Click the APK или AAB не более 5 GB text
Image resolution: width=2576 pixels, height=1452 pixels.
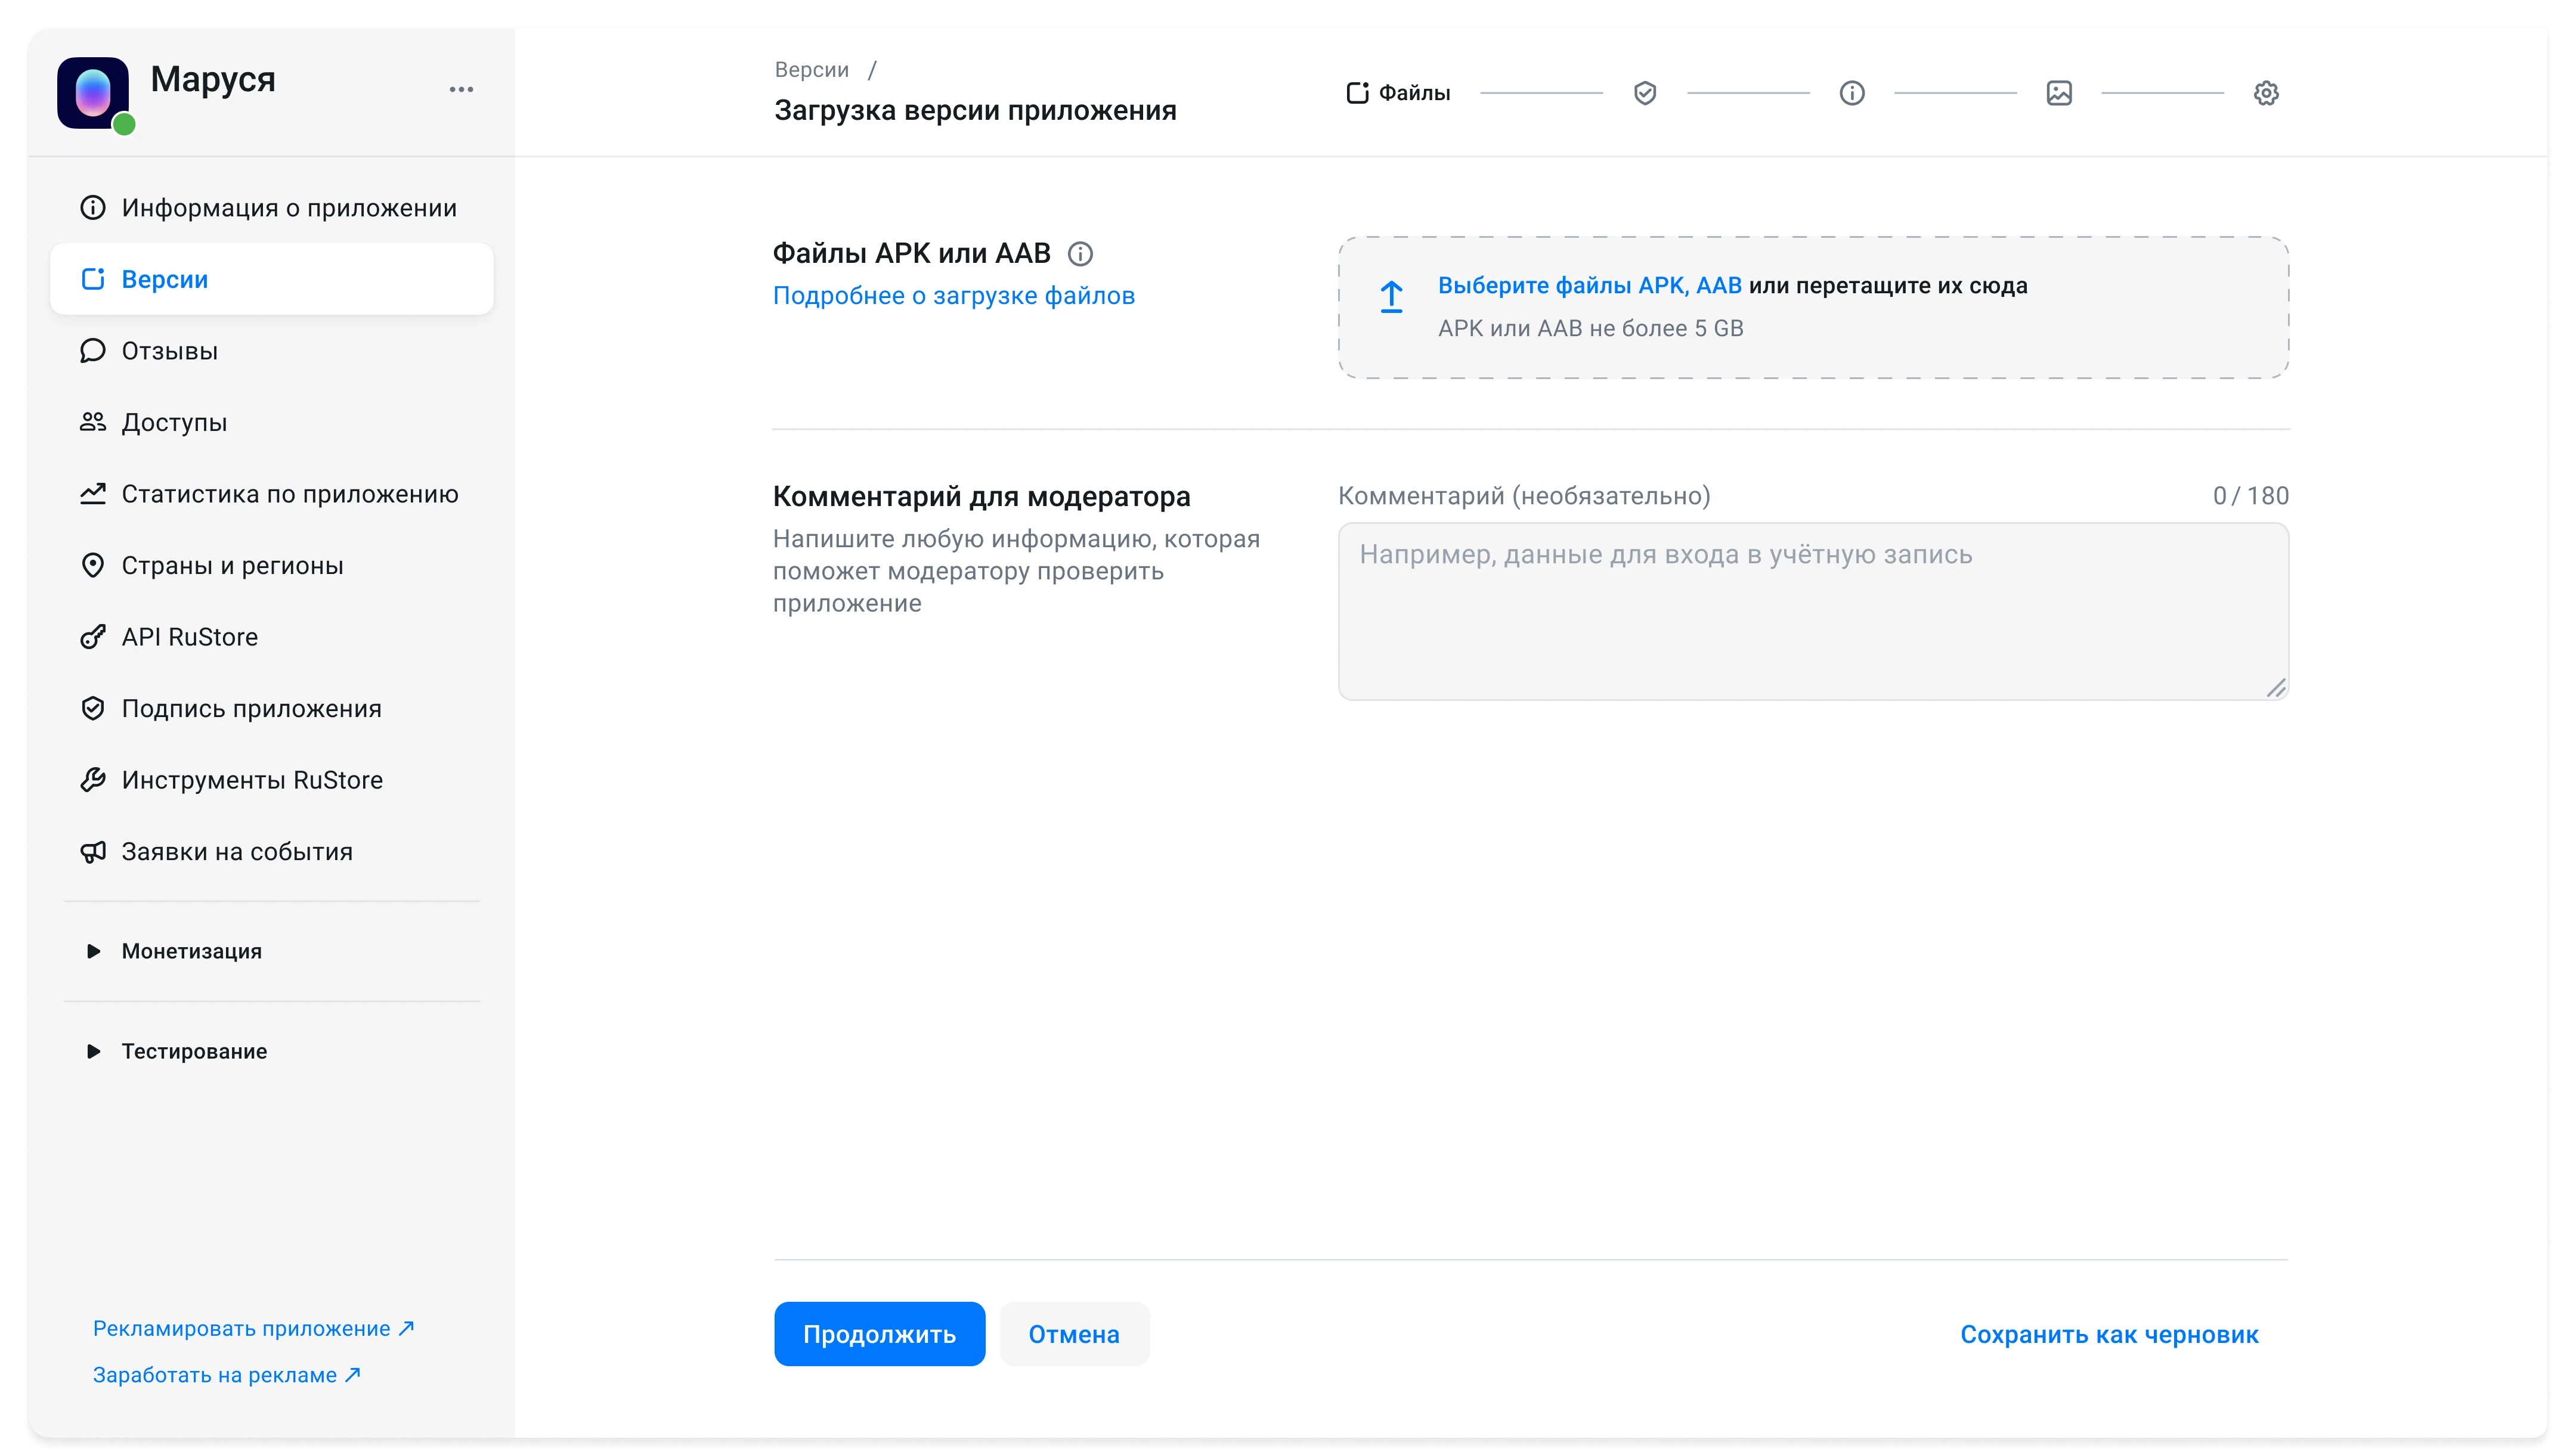click(1590, 329)
